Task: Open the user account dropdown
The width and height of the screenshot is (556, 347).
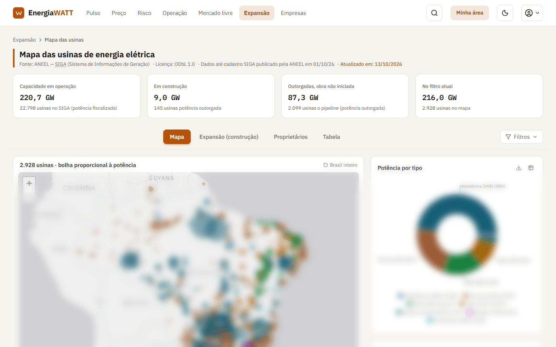Action: 532,13
